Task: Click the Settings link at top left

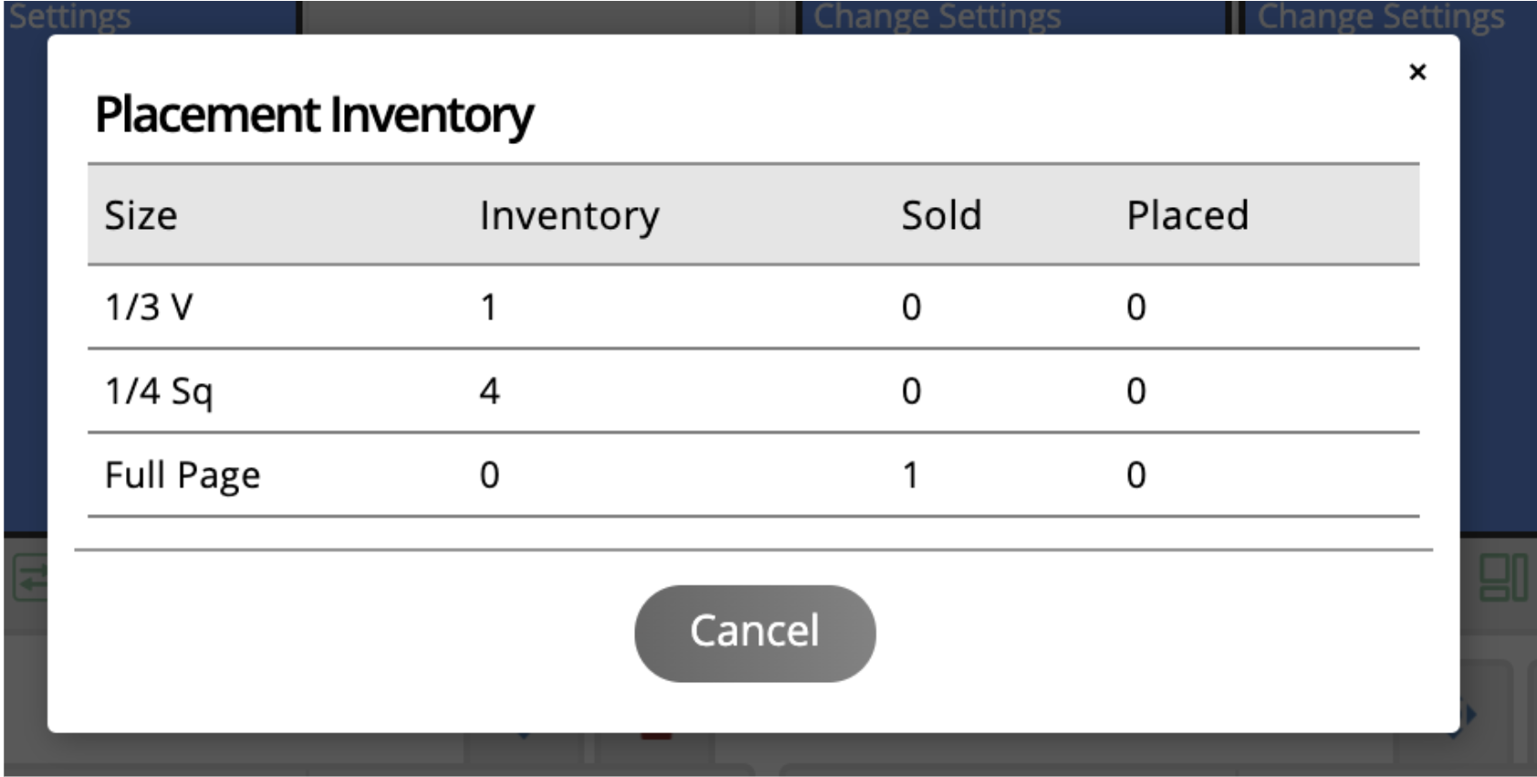Action: click(70, 16)
